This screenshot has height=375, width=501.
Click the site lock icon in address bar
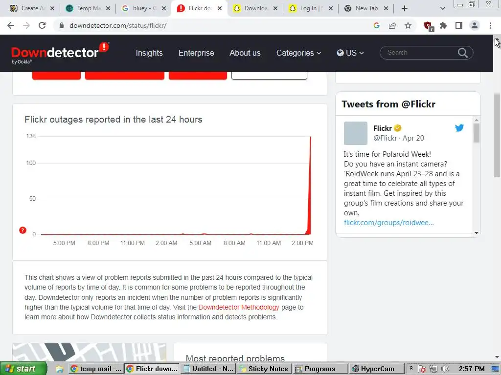(x=62, y=25)
